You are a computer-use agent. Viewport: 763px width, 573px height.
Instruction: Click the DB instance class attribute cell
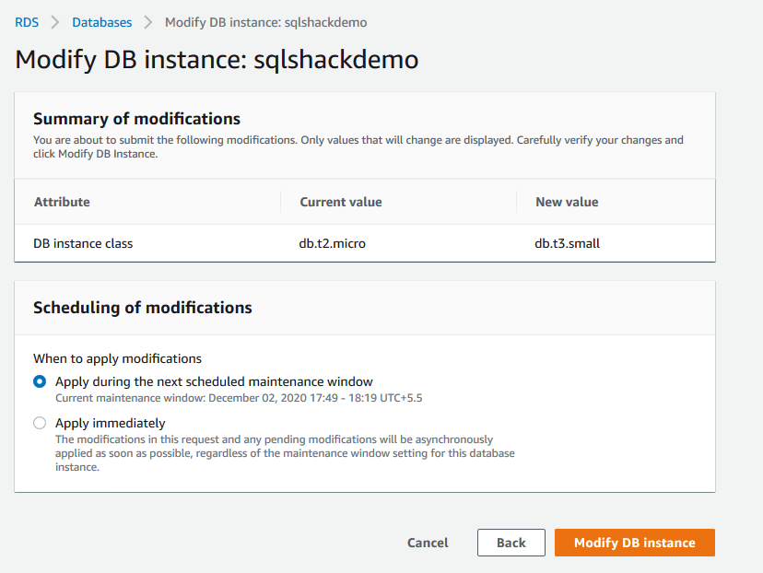pos(83,243)
